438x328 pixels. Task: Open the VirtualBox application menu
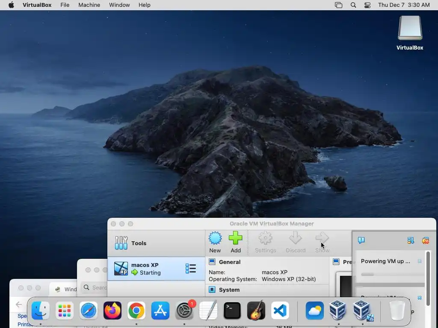37,5
